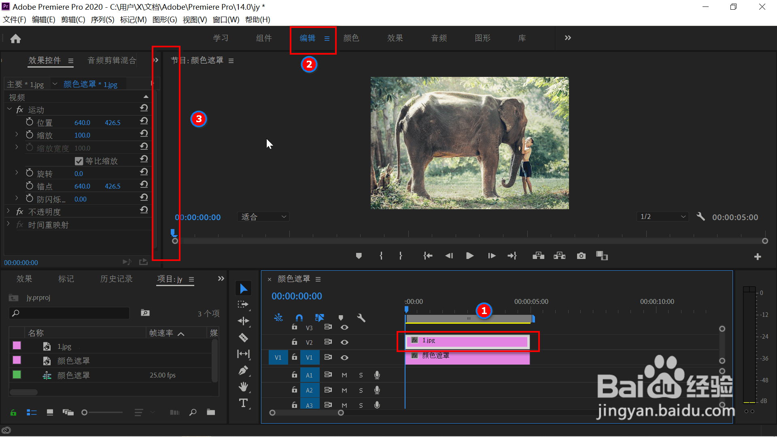Expand the 时间重映射 effect
777x437 pixels.
pyautogui.click(x=8, y=224)
